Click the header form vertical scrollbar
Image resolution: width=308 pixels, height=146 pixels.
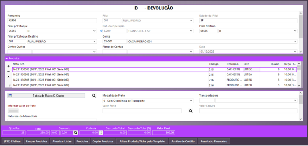300,32
